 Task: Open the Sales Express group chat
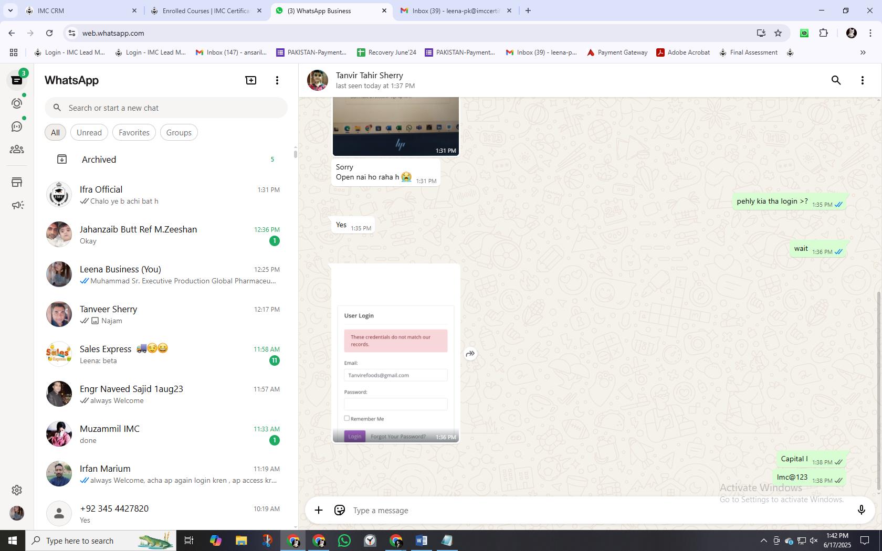tap(166, 354)
